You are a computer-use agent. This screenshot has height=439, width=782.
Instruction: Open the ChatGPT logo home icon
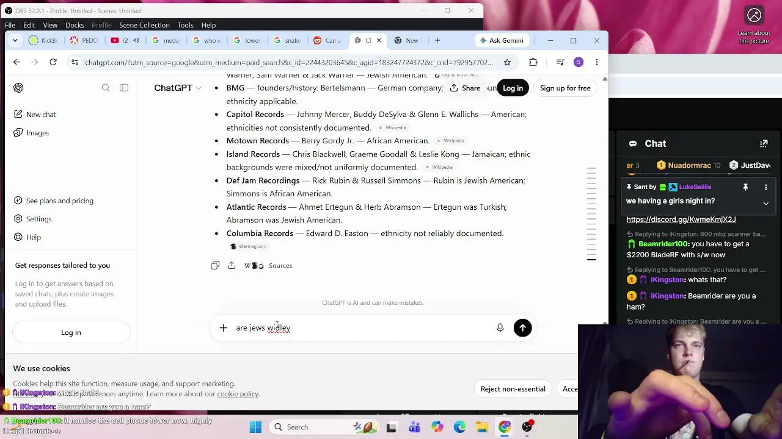[18, 88]
